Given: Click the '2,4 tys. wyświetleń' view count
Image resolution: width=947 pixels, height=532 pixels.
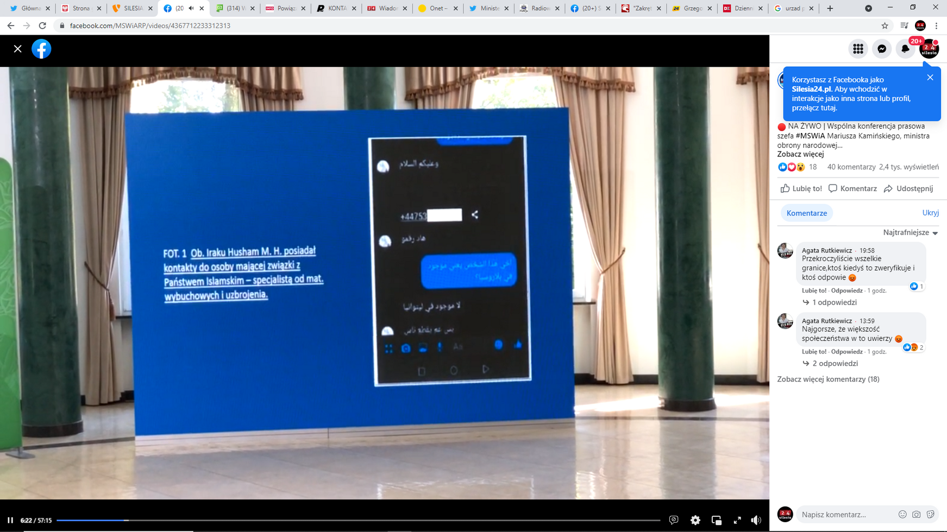Looking at the screenshot, I should coord(909,167).
